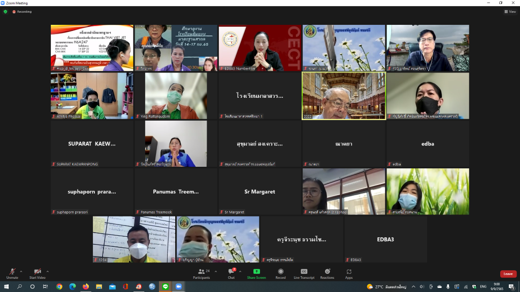Viewport: 520px width, 292px height.
Task: Open the Windows notification center
Action: (x=512, y=287)
